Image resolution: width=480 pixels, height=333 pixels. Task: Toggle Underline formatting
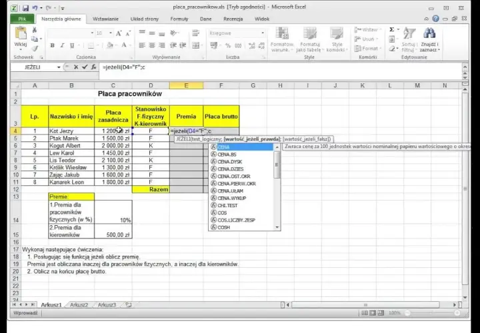[72, 45]
